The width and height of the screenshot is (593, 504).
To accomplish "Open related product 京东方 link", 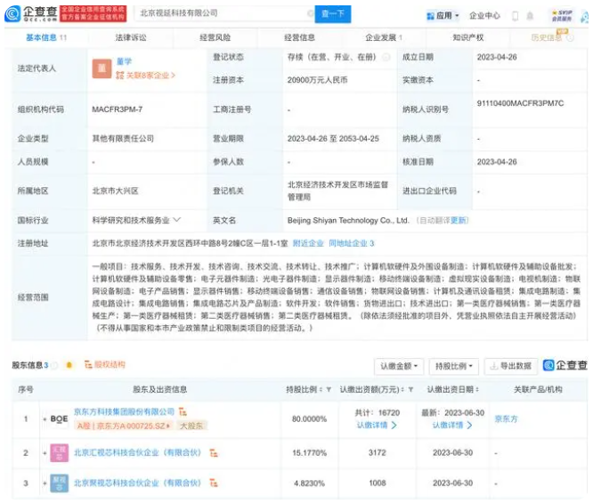I will tap(506, 419).
